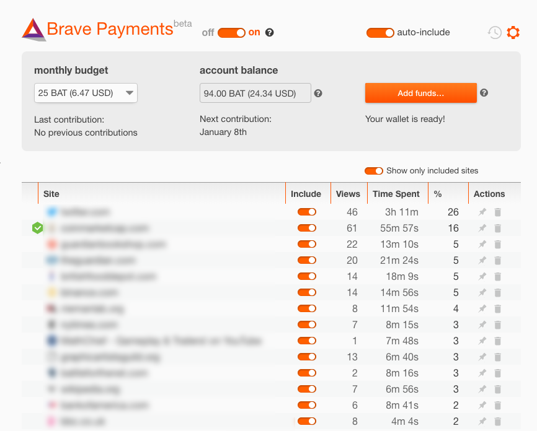537x431 pixels.
Task: Trash the site with 7m 48s time spent
Action: (x=497, y=341)
